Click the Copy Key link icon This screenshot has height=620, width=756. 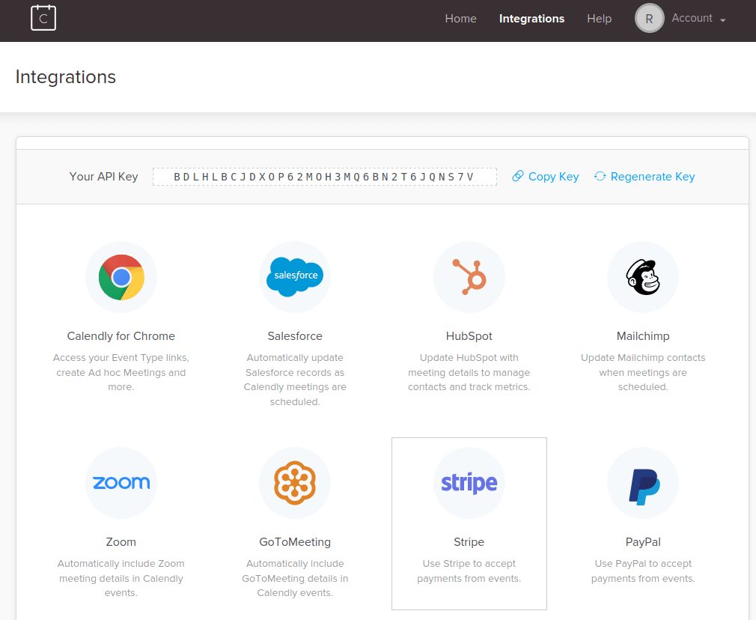click(x=517, y=176)
